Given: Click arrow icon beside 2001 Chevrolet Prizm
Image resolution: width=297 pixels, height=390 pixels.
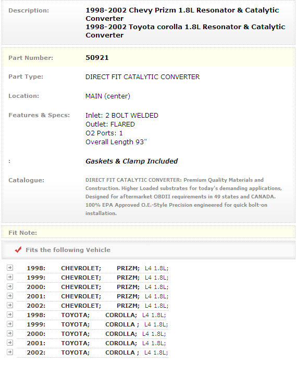Looking at the screenshot, I should tap(10, 296).
